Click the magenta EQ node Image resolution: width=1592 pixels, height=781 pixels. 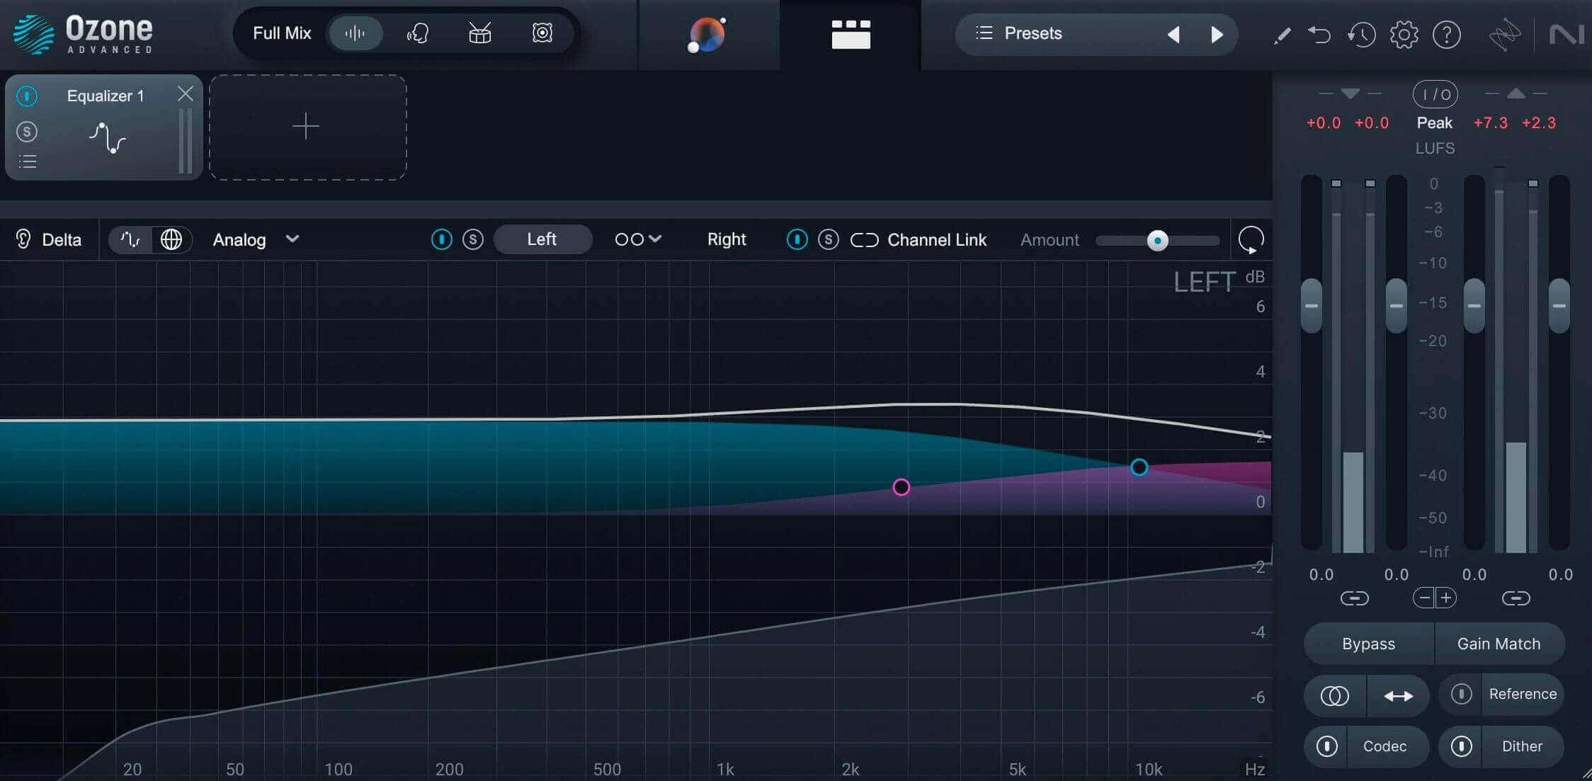coord(901,487)
